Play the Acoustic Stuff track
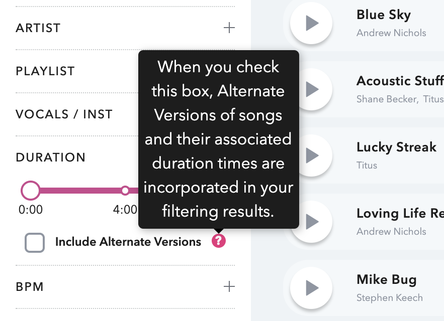 click(x=311, y=89)
